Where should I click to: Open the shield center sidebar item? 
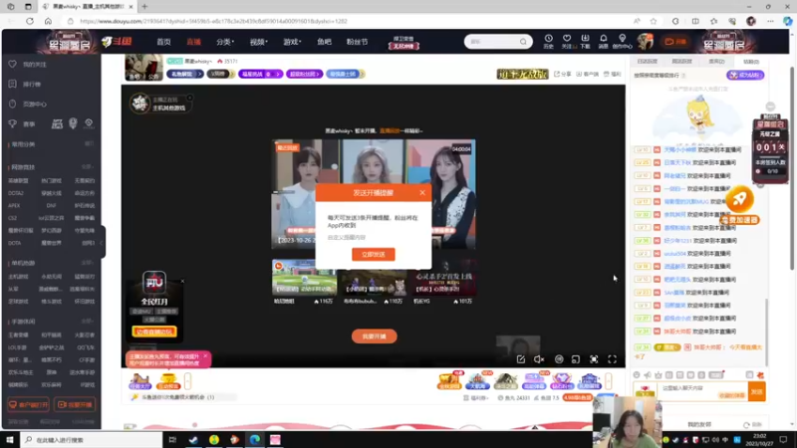(x=35, y=105)
